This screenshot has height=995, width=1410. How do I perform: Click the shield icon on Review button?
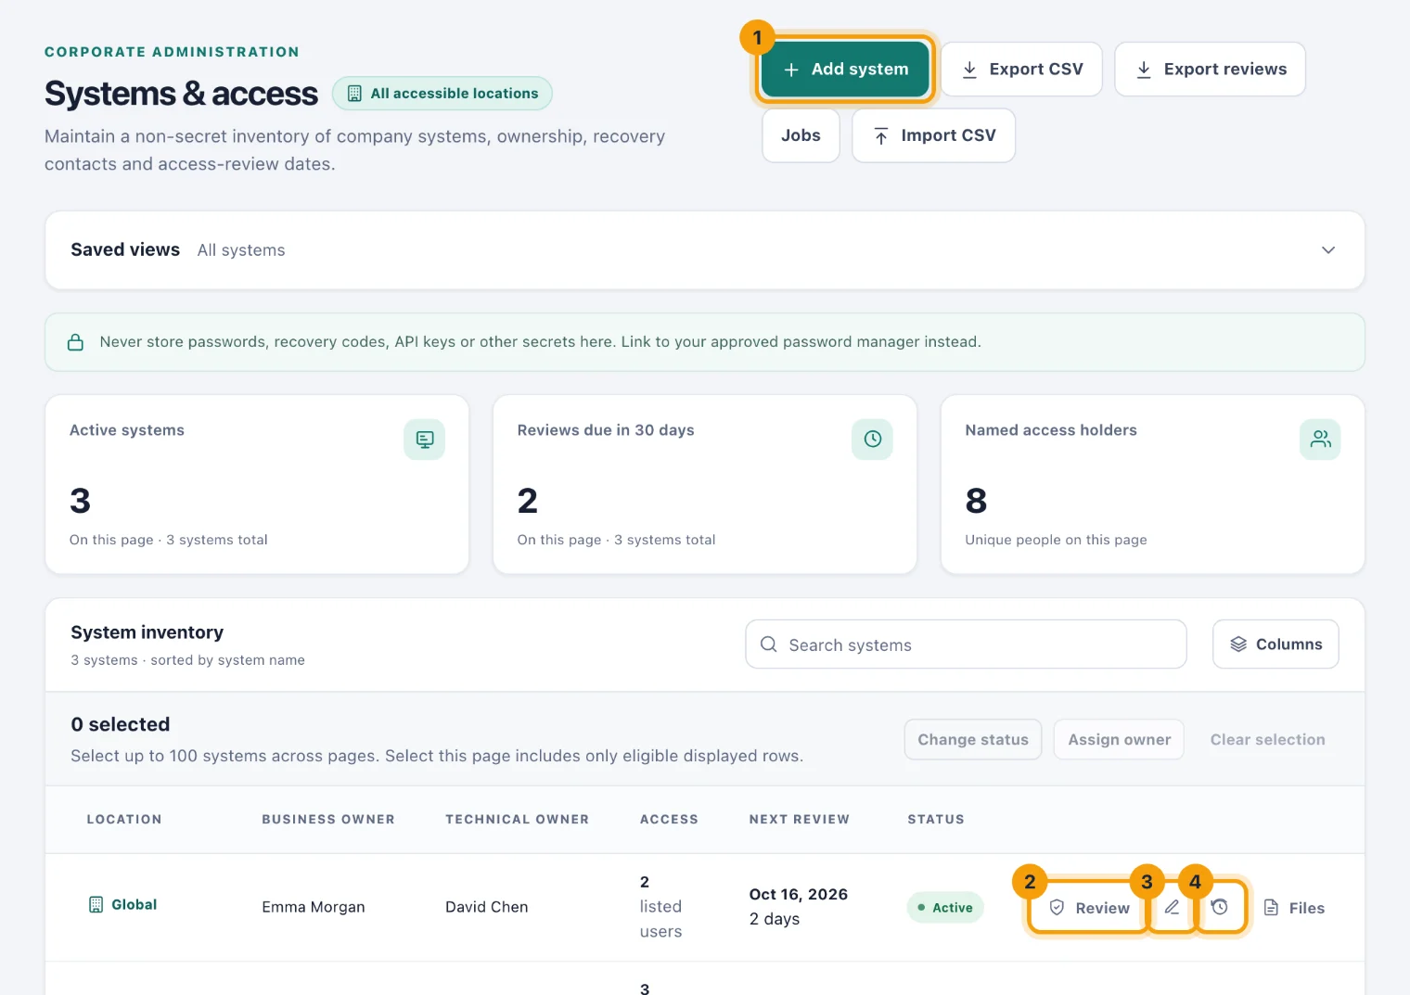click(1057, 908)
